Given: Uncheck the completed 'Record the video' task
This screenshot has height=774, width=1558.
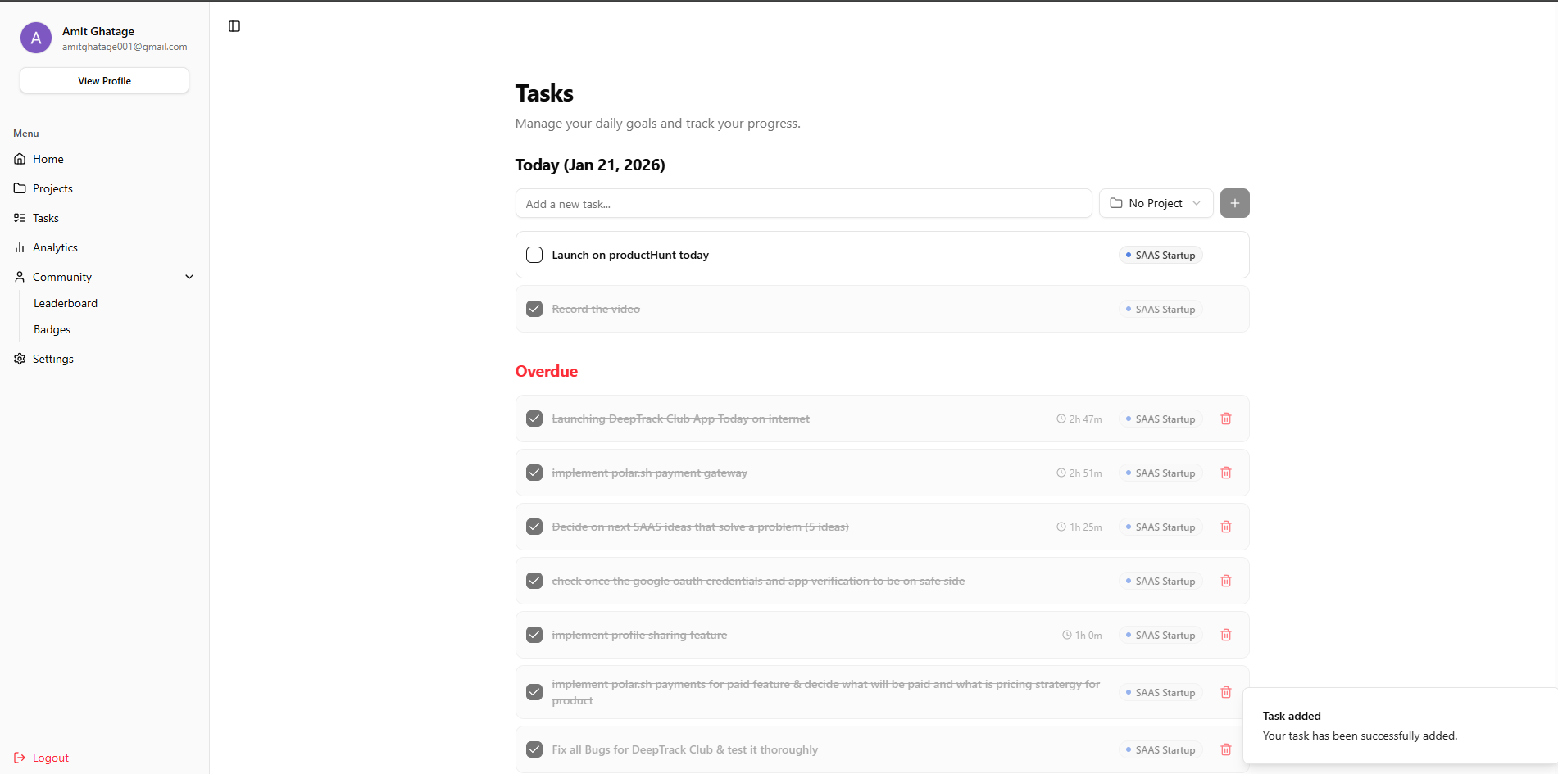Looking at the screenshot, I should pos(534,309).
